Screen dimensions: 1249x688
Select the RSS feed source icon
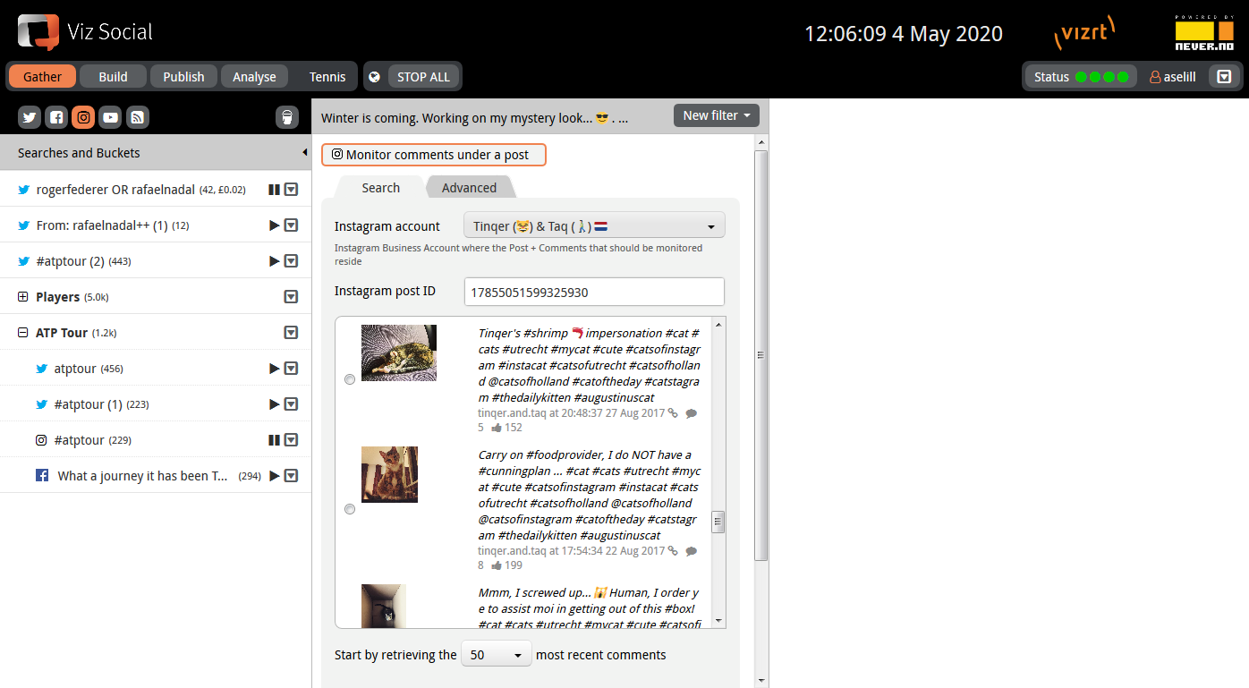tap(137, 117)
